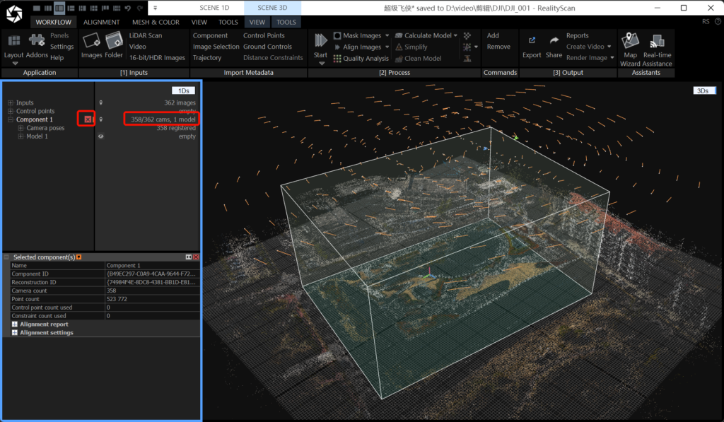The image size is (724, 422).
Task: Click the Folder import icon
Action: pos(114,41)
